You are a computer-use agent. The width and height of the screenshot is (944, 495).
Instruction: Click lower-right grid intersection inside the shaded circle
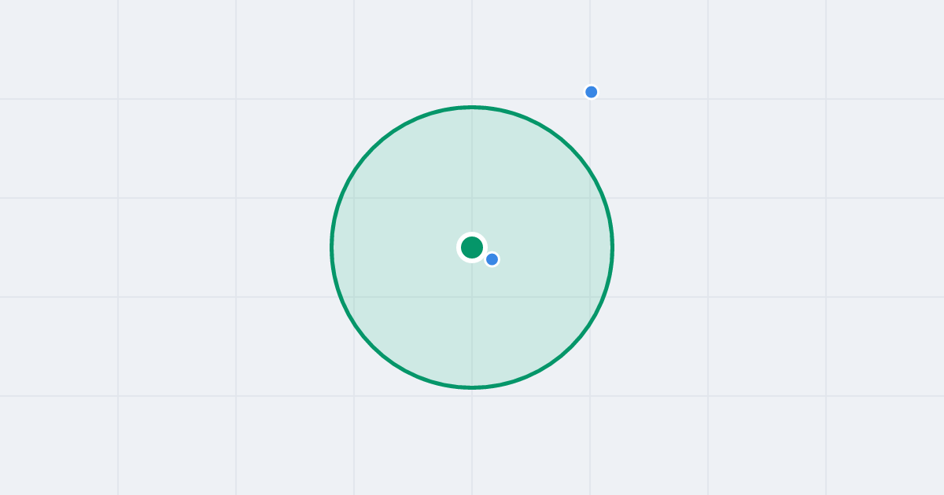pyautogui.click(x=590, y=297)
